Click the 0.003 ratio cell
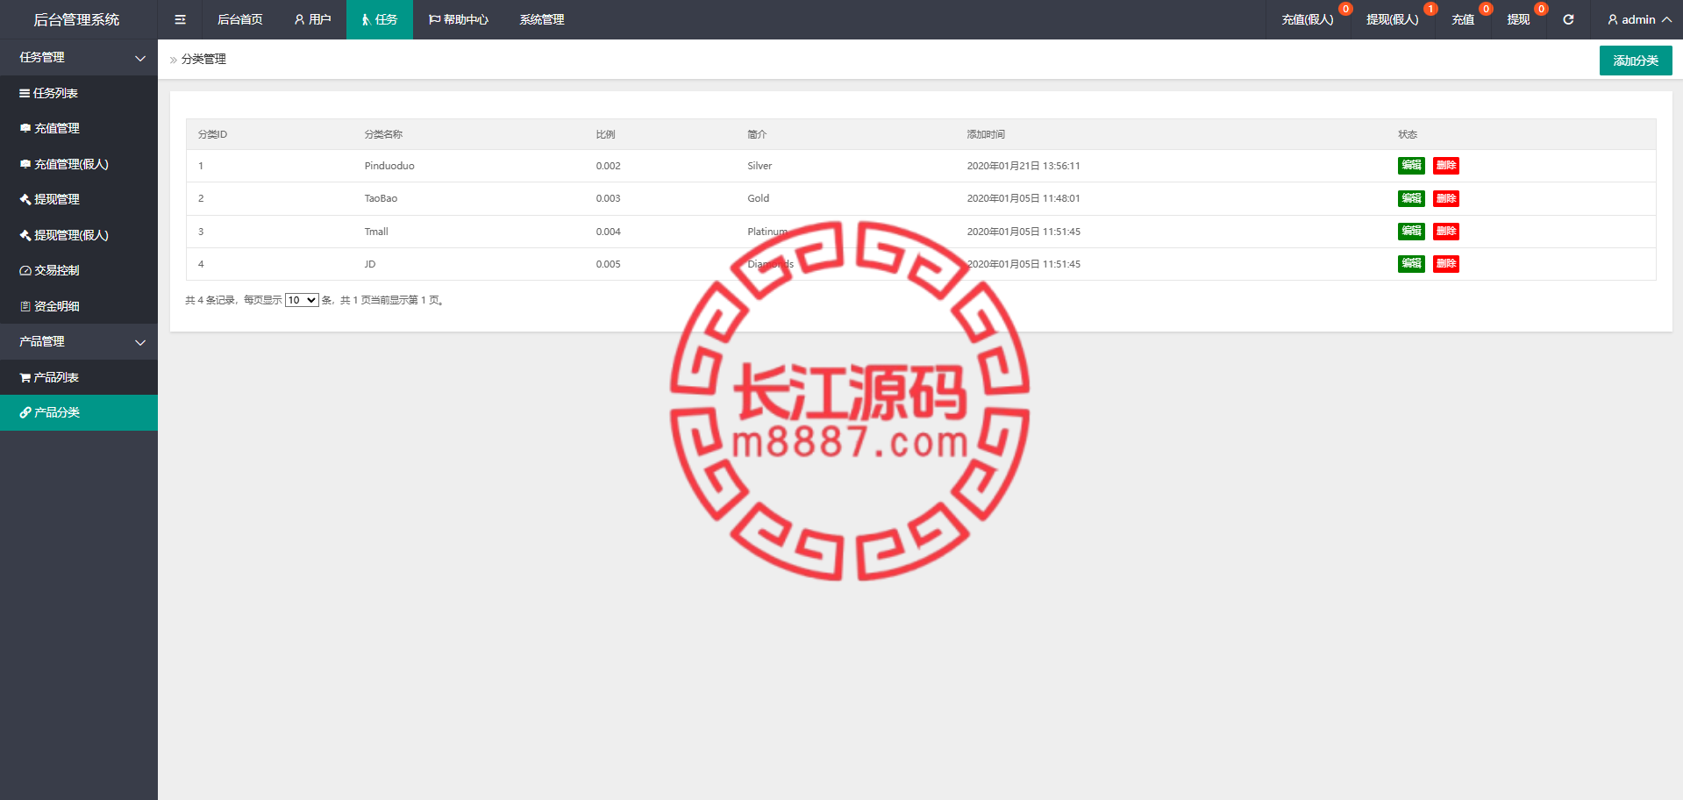The width and height of the screenshot is (1683, 800). coord(608,198)
